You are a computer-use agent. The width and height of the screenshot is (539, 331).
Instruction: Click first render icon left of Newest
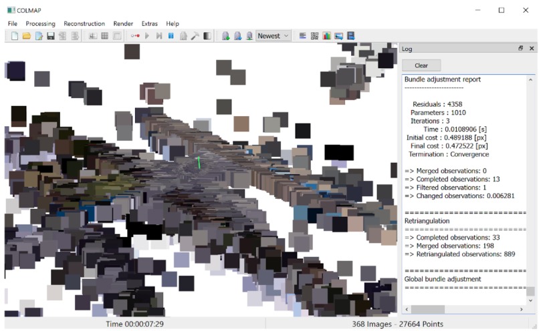pyautogui.click(x=225, y=35)
